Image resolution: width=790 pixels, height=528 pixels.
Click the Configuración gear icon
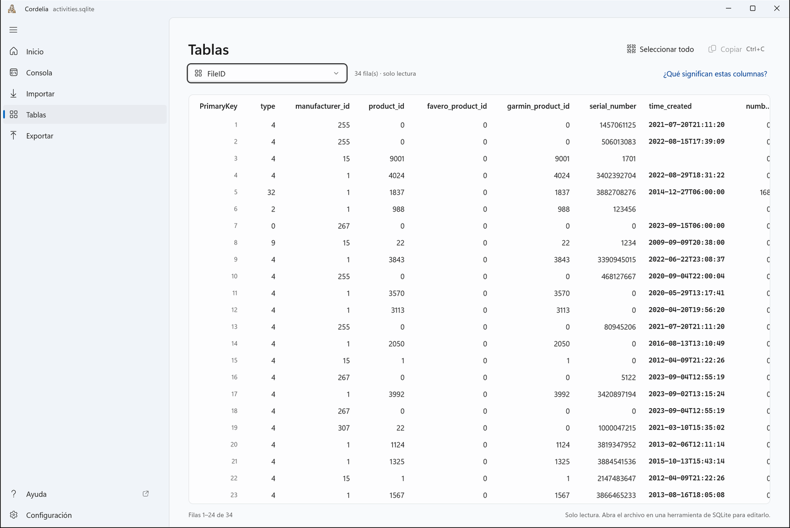point(14,515)
